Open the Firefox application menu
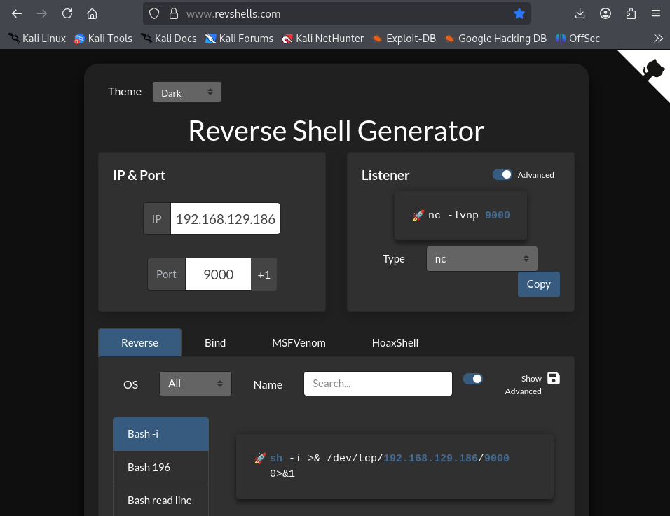This screenshot has height=516, width=670. coord(656,14)
